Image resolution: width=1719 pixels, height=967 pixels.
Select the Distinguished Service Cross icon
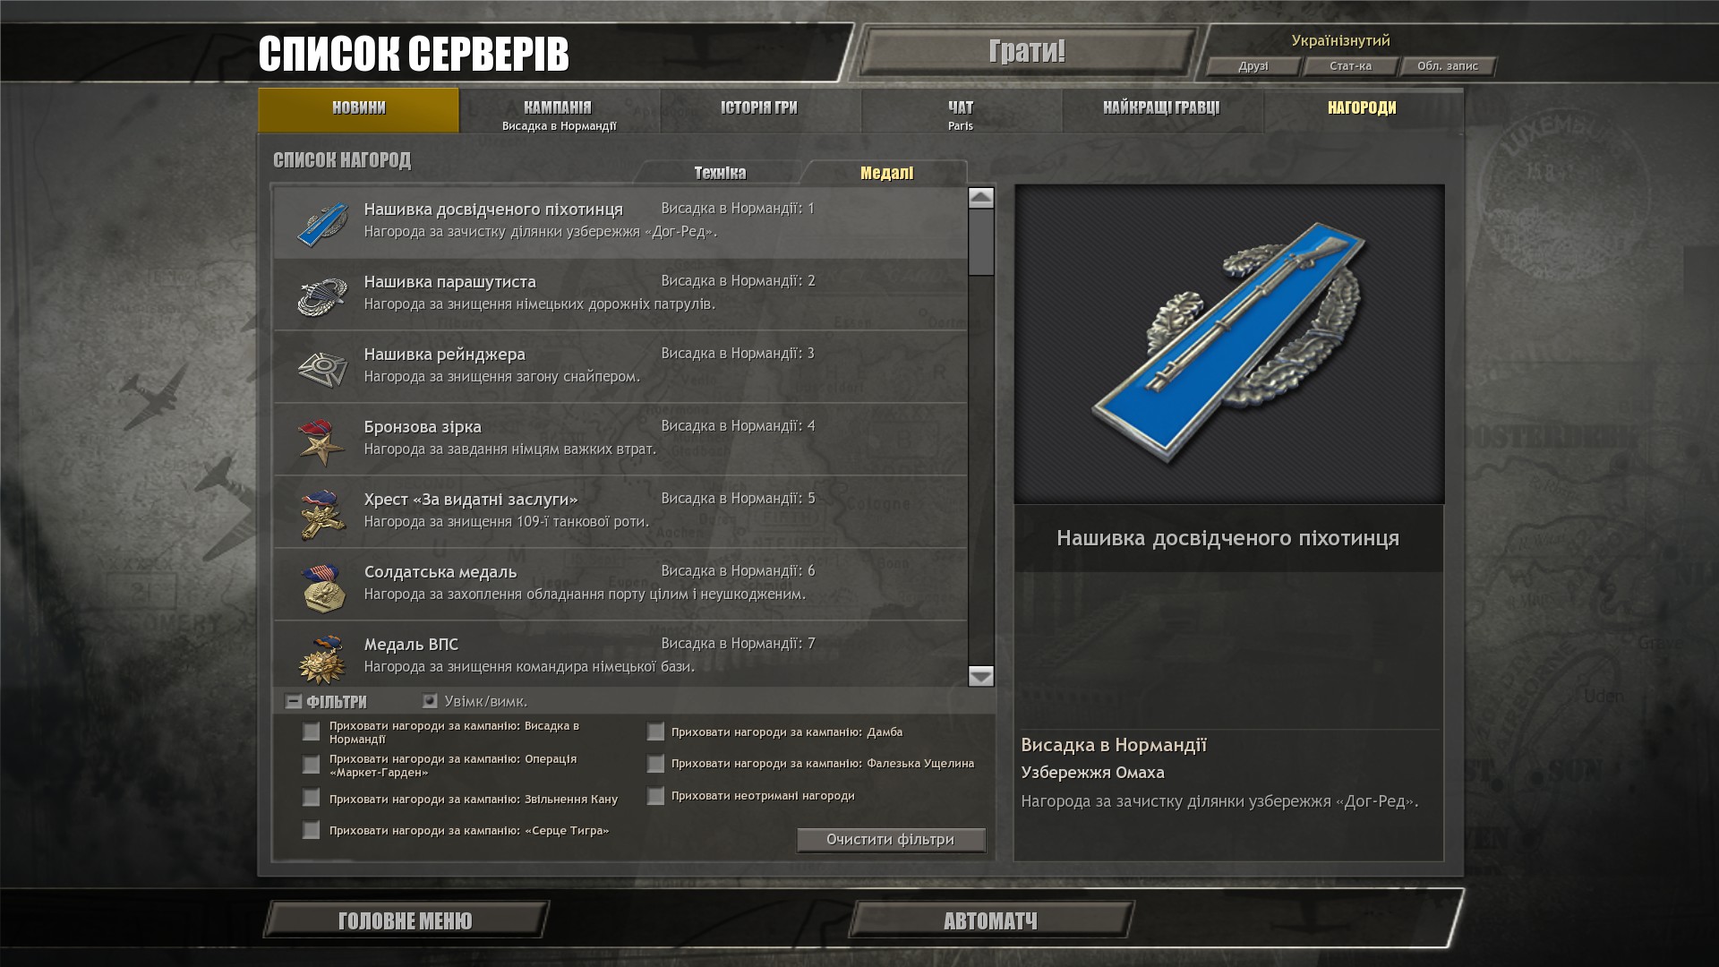pyautogui.click(x=321, y=514)
